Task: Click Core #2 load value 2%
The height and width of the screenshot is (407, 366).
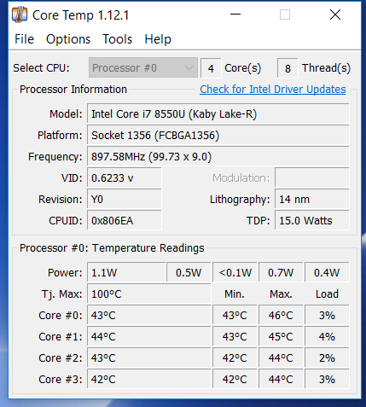Action: 327,358
